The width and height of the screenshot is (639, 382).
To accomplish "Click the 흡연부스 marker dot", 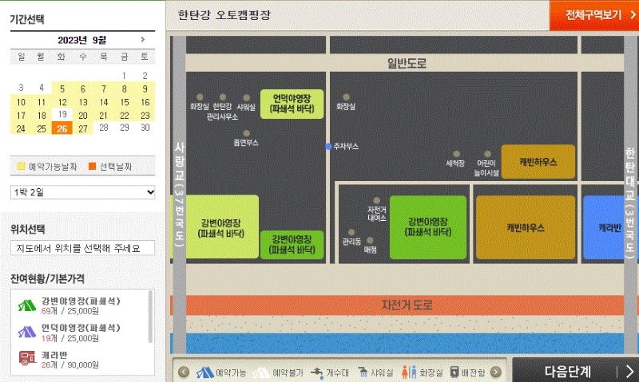I will (246, 133).
